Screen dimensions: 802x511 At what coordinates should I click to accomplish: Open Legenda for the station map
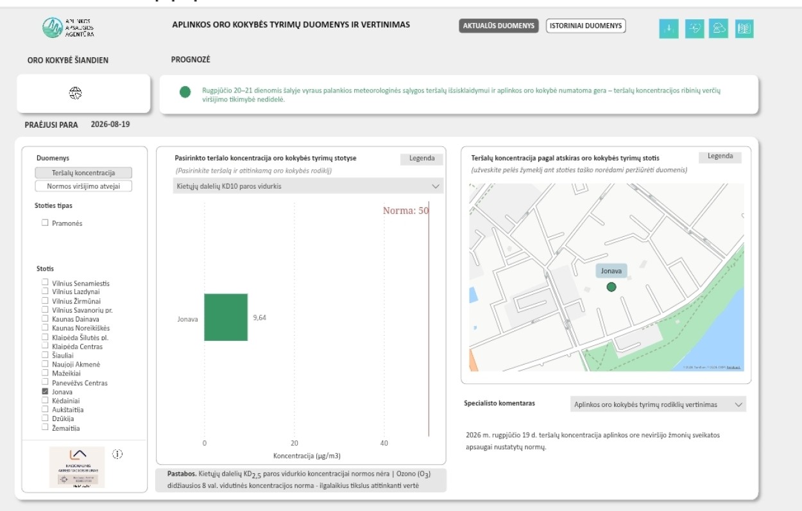720,157
